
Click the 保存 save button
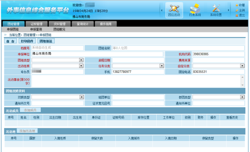10,41
